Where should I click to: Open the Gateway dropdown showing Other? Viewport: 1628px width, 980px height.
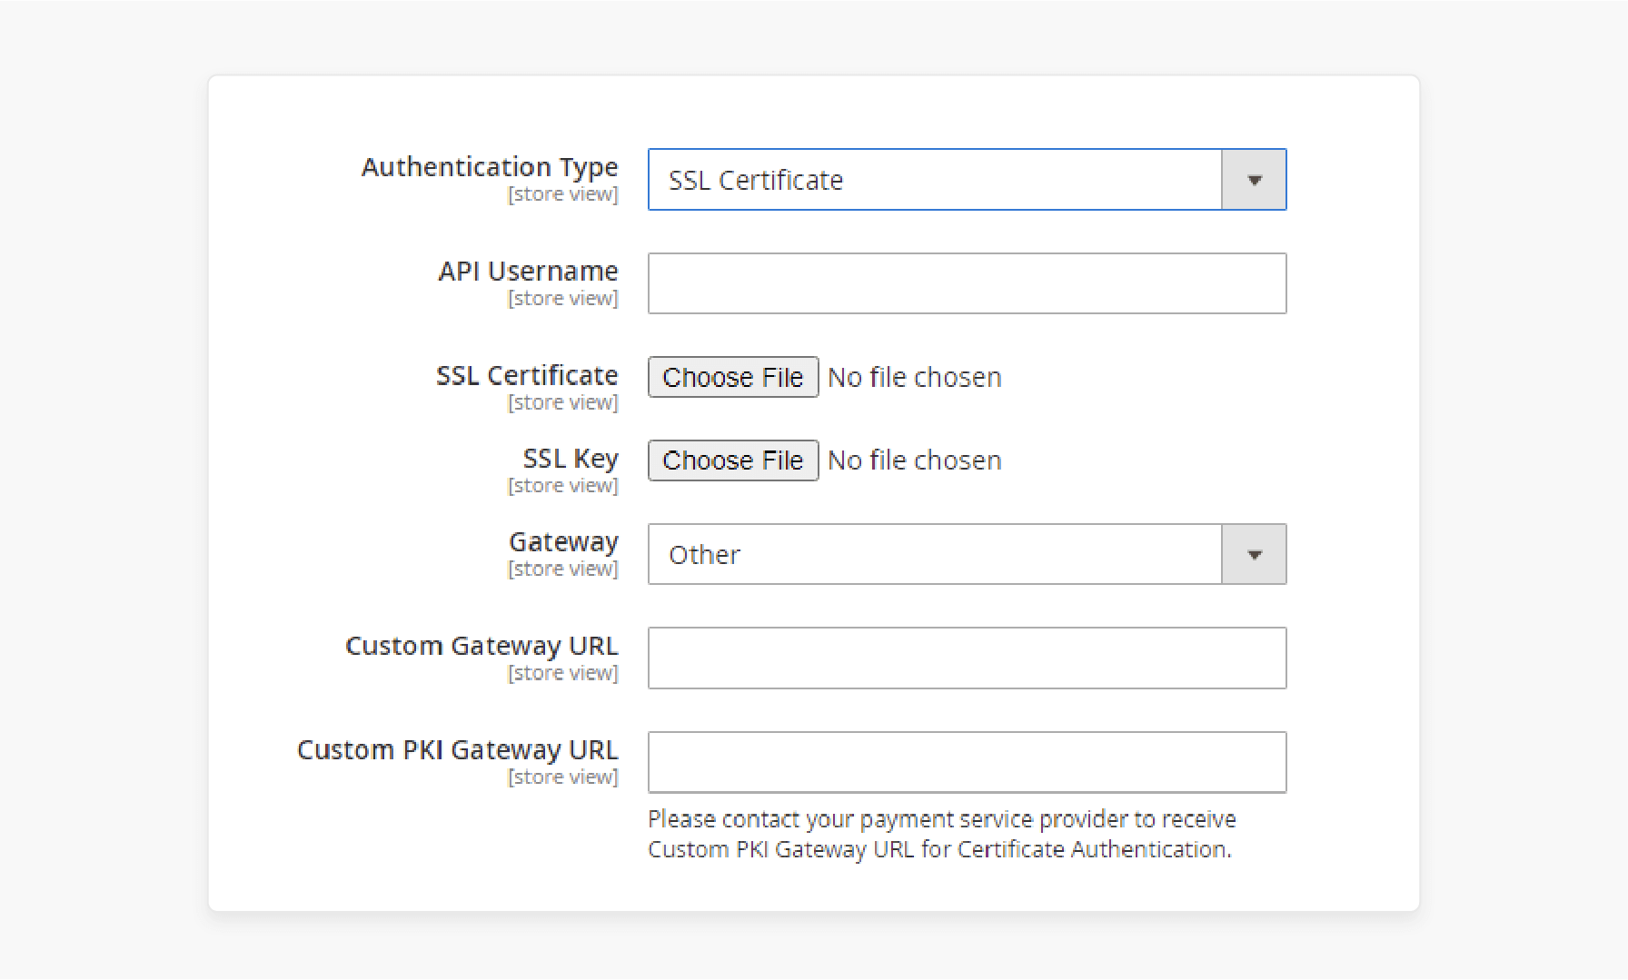967,554
